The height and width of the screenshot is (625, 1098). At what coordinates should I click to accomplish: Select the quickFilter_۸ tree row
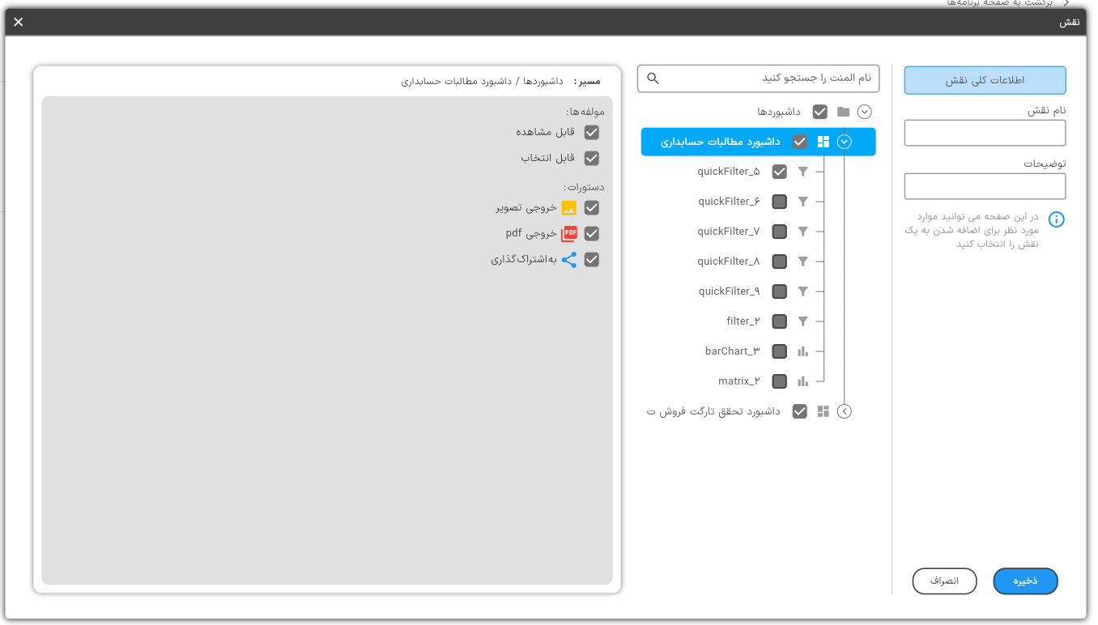(729, 261)
